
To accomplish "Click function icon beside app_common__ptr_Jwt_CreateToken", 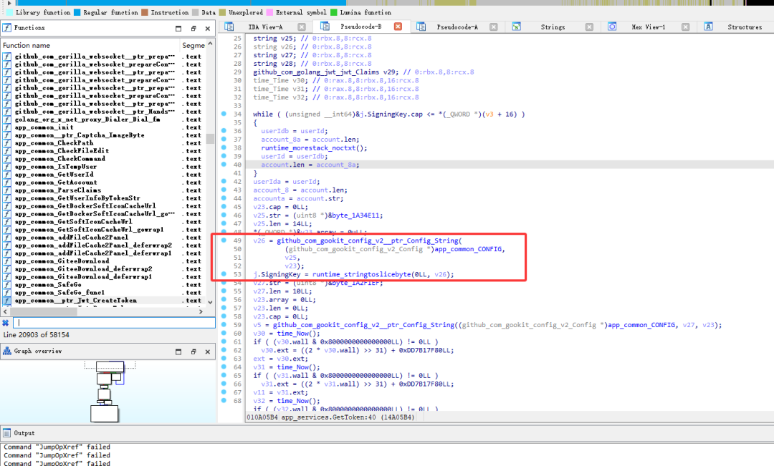I will 7,301.
